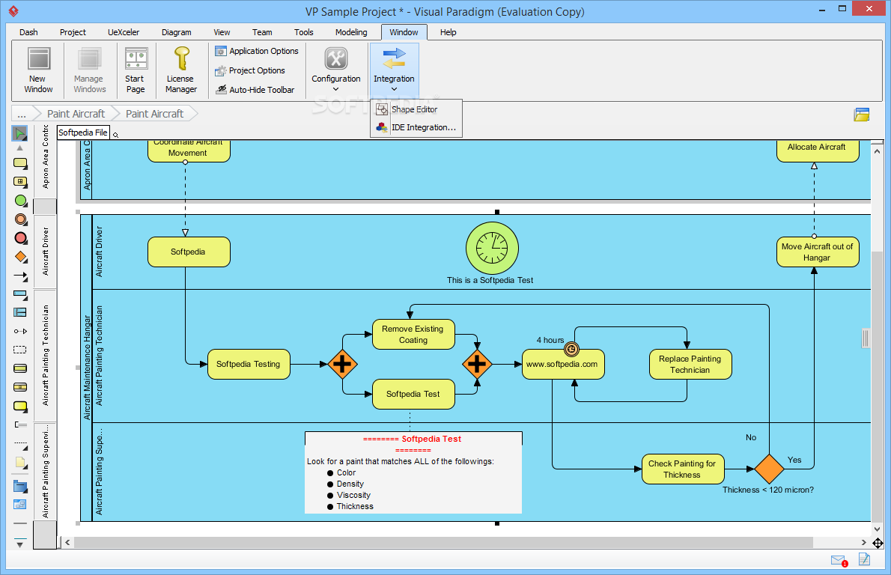Image resolution: width=891 pixels, height=575 pixels.
Task: Select the Note shape tool in palette
Action: 20,463
